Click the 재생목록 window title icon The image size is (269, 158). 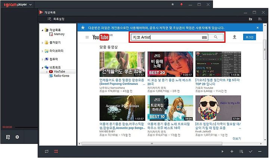coord(41,12)
